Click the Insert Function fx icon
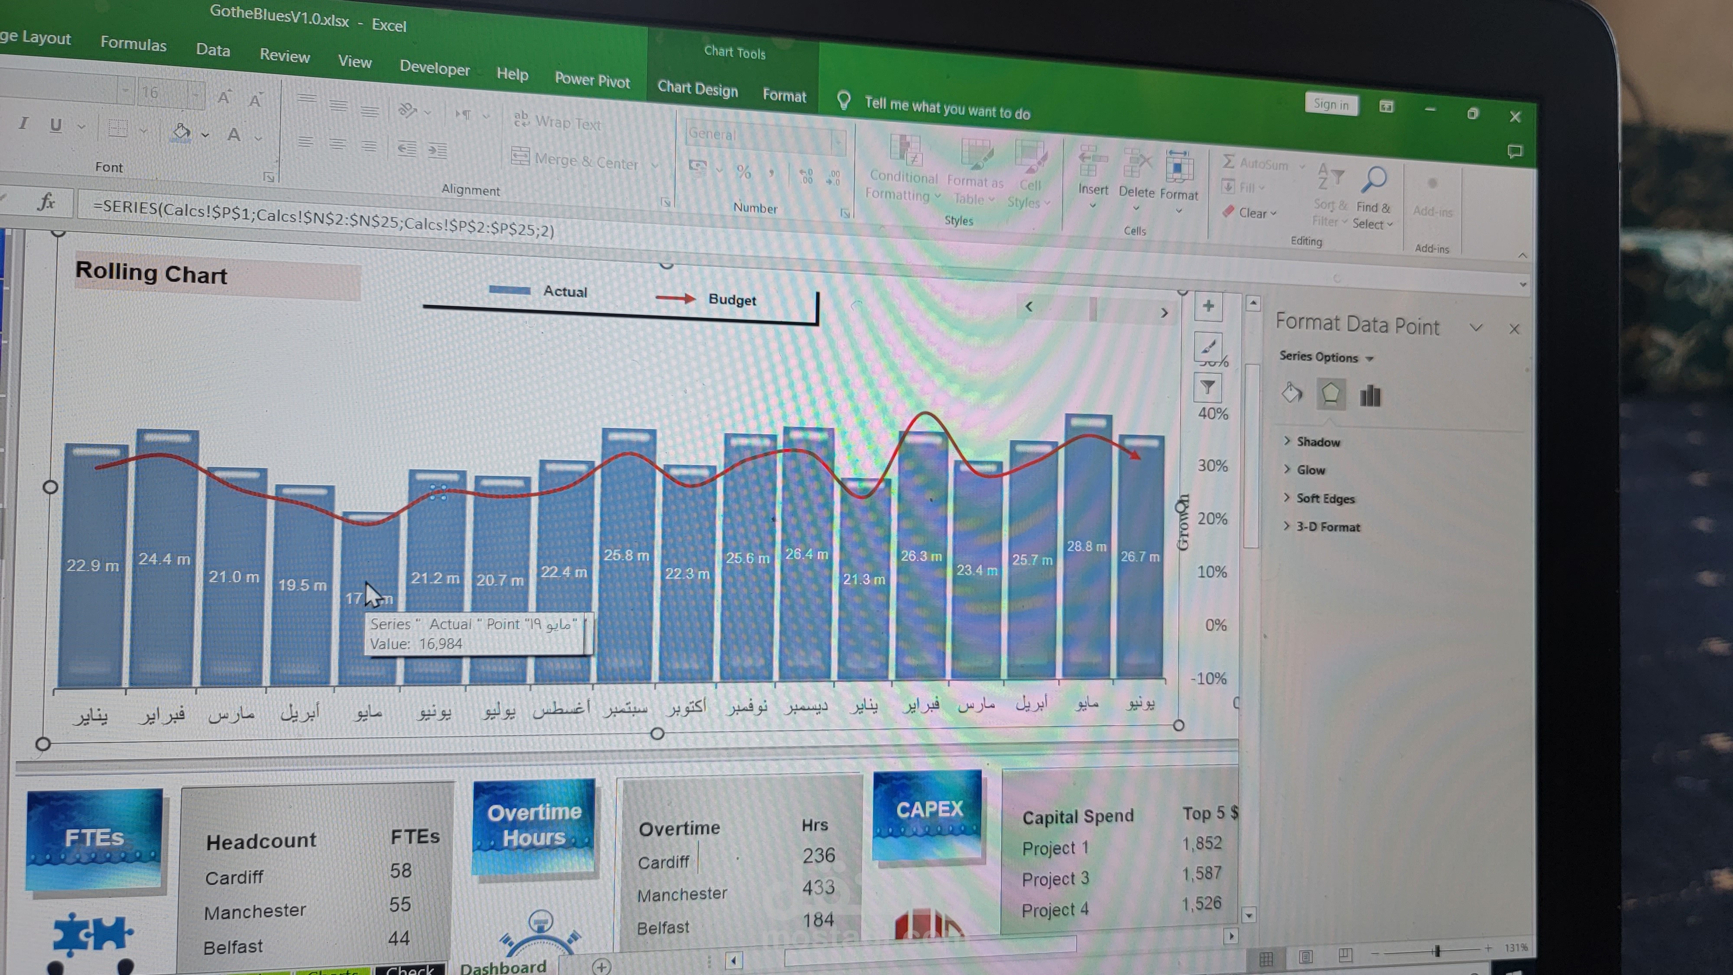The height and width of the screenshot is (975, 1733). click(x=46, y=201)
